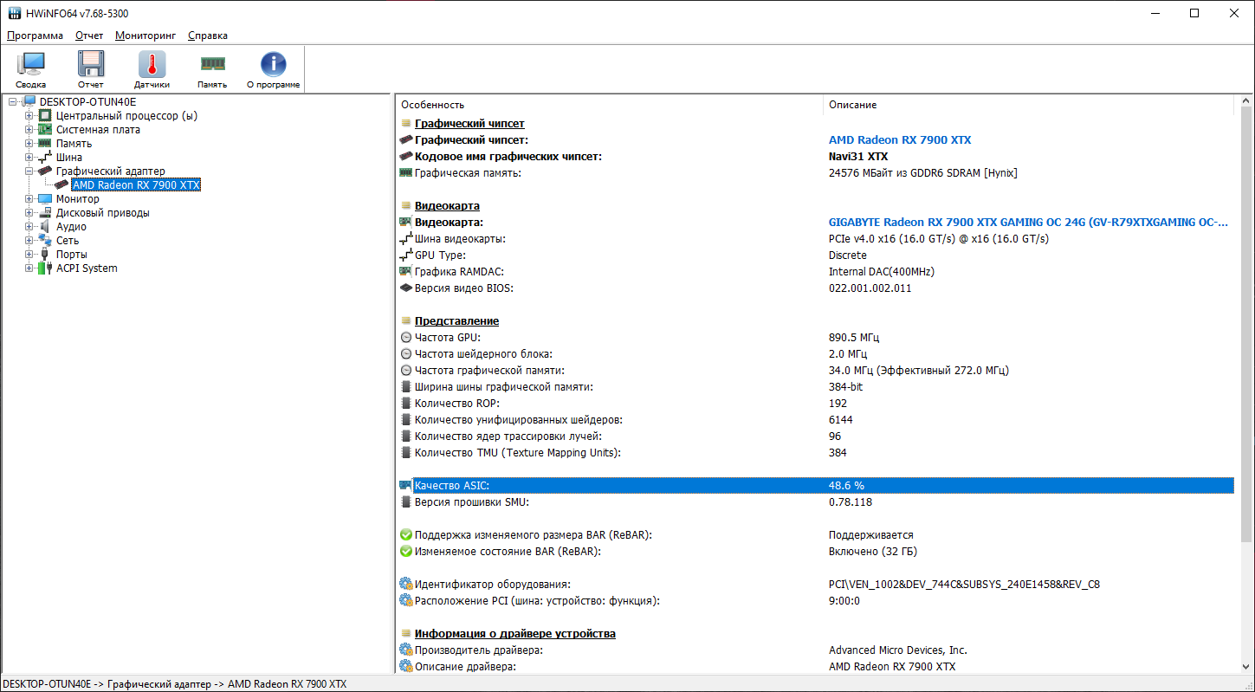Click the Отчет save report icon
This screenshot has height=692, width=1255.
coord(91,65)
